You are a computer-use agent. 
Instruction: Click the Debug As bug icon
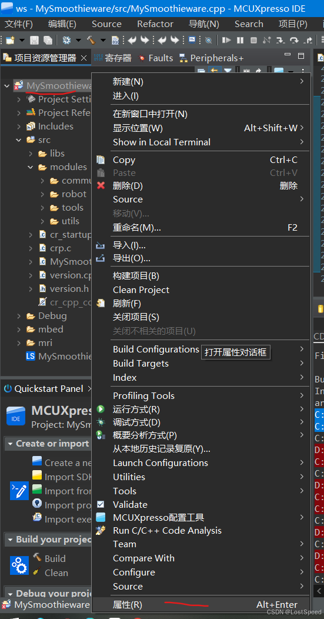(101, 422)
